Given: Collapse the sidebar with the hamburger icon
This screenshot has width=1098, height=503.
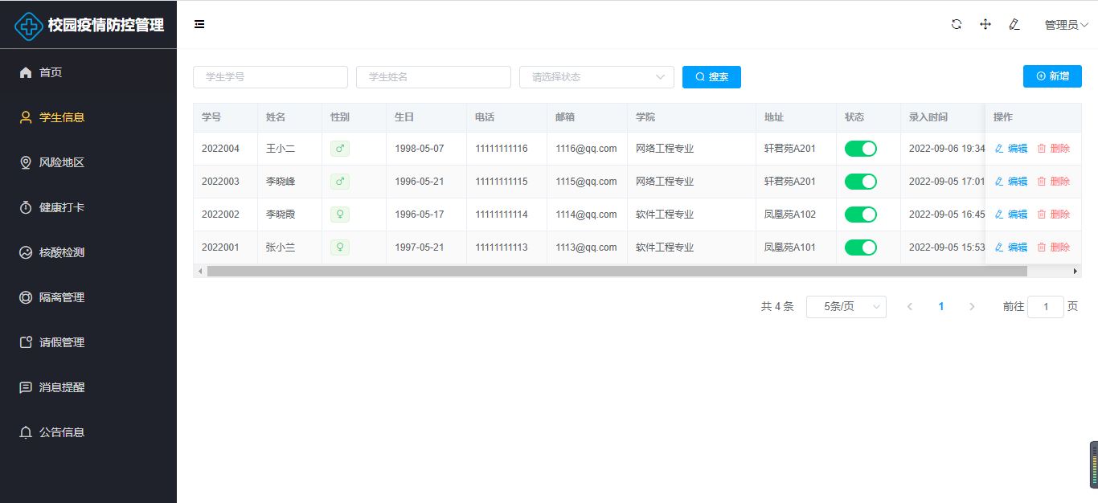Looking at the screenshot, I should pyautogui.click(x=199, y=24).
